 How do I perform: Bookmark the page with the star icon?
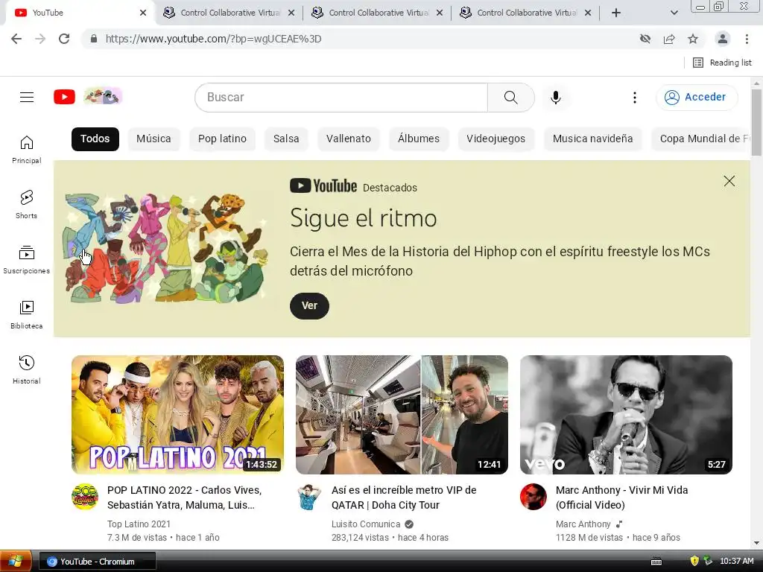point(693,39)
